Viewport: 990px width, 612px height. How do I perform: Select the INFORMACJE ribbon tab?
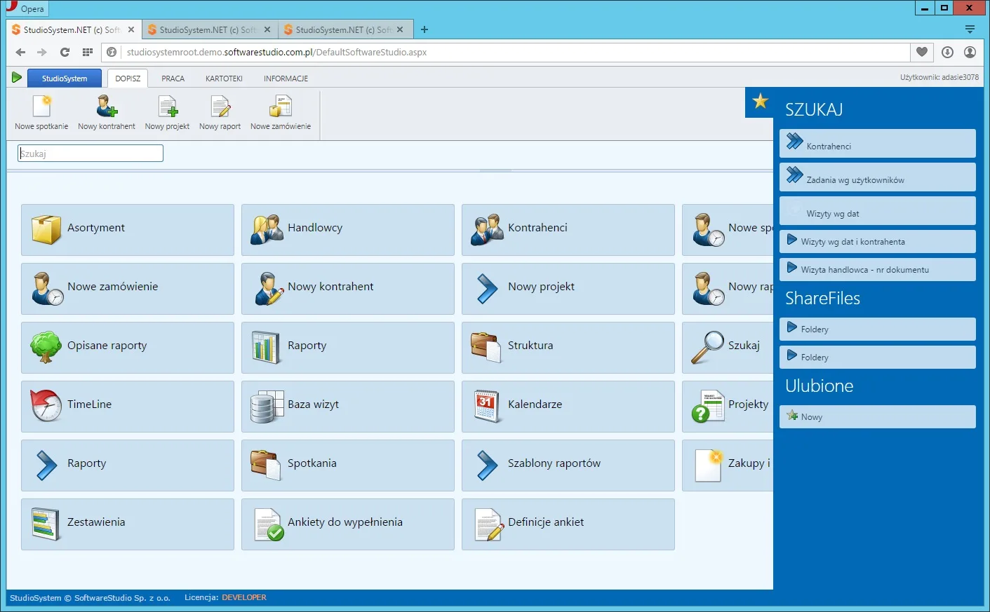[x=286, y=79]
